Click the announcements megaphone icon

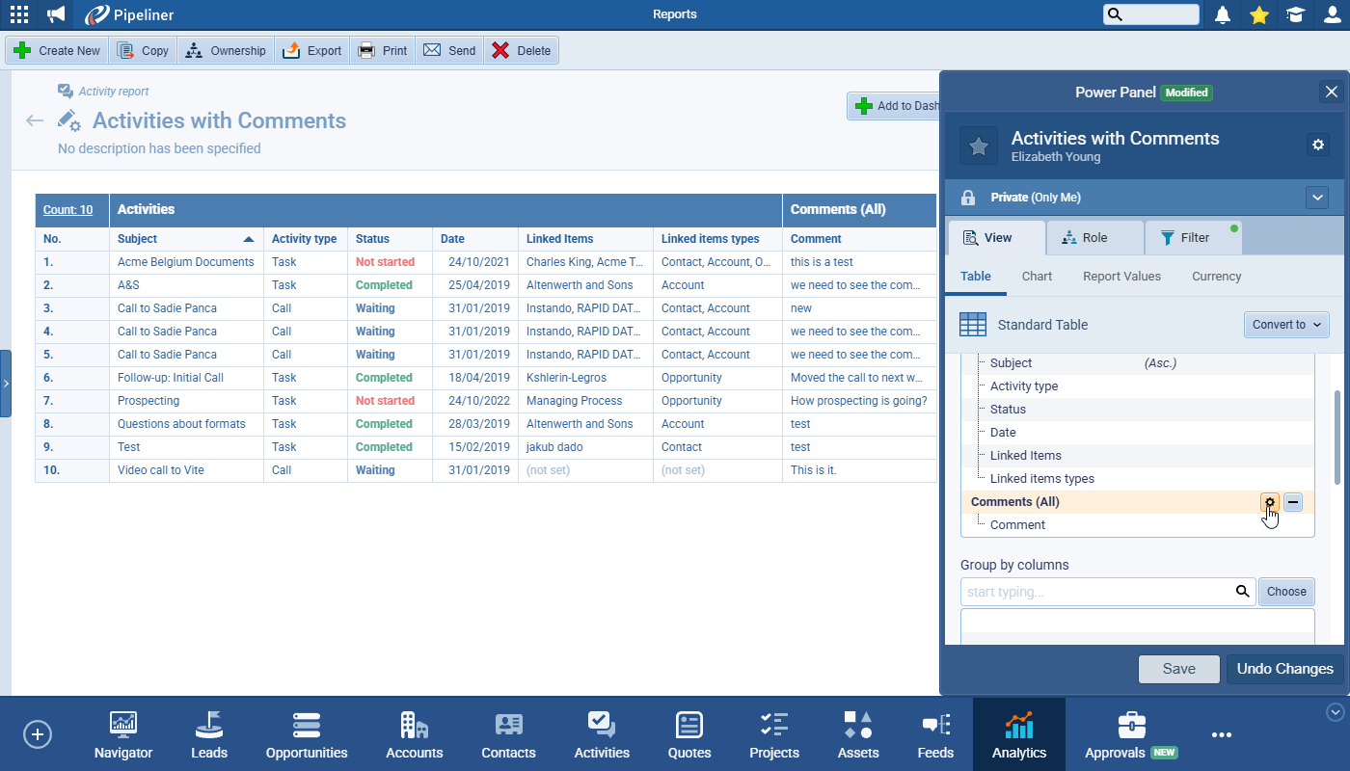tap(57, 14)
